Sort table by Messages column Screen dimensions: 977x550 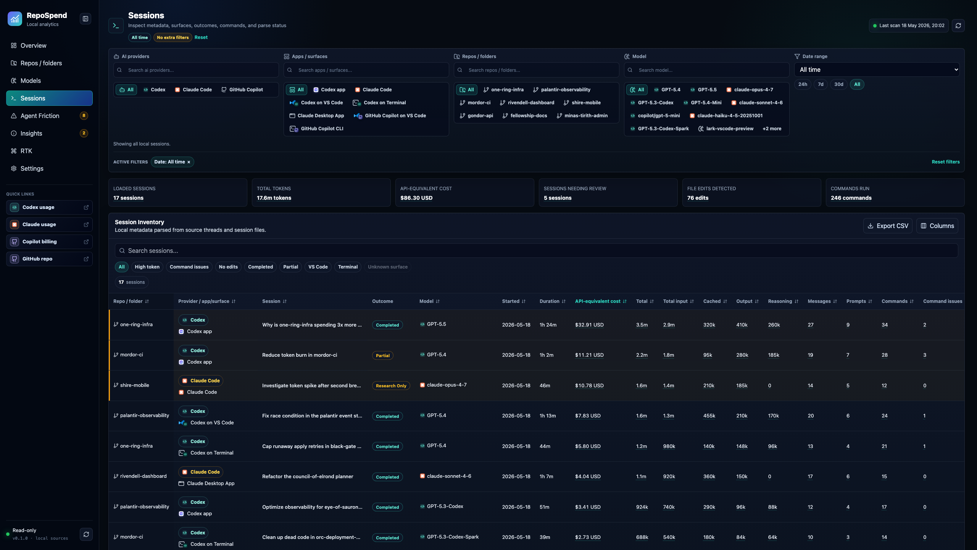[x=822, y=301]
